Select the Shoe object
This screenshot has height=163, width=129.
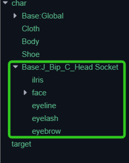pyautogui.click(x=31, y=54)
